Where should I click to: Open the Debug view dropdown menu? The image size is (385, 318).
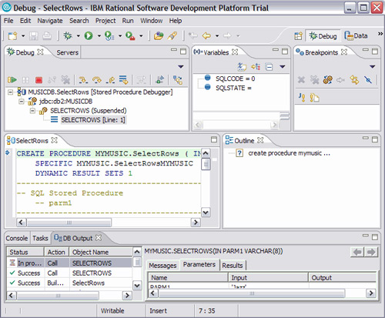click(x=181, y=67)
